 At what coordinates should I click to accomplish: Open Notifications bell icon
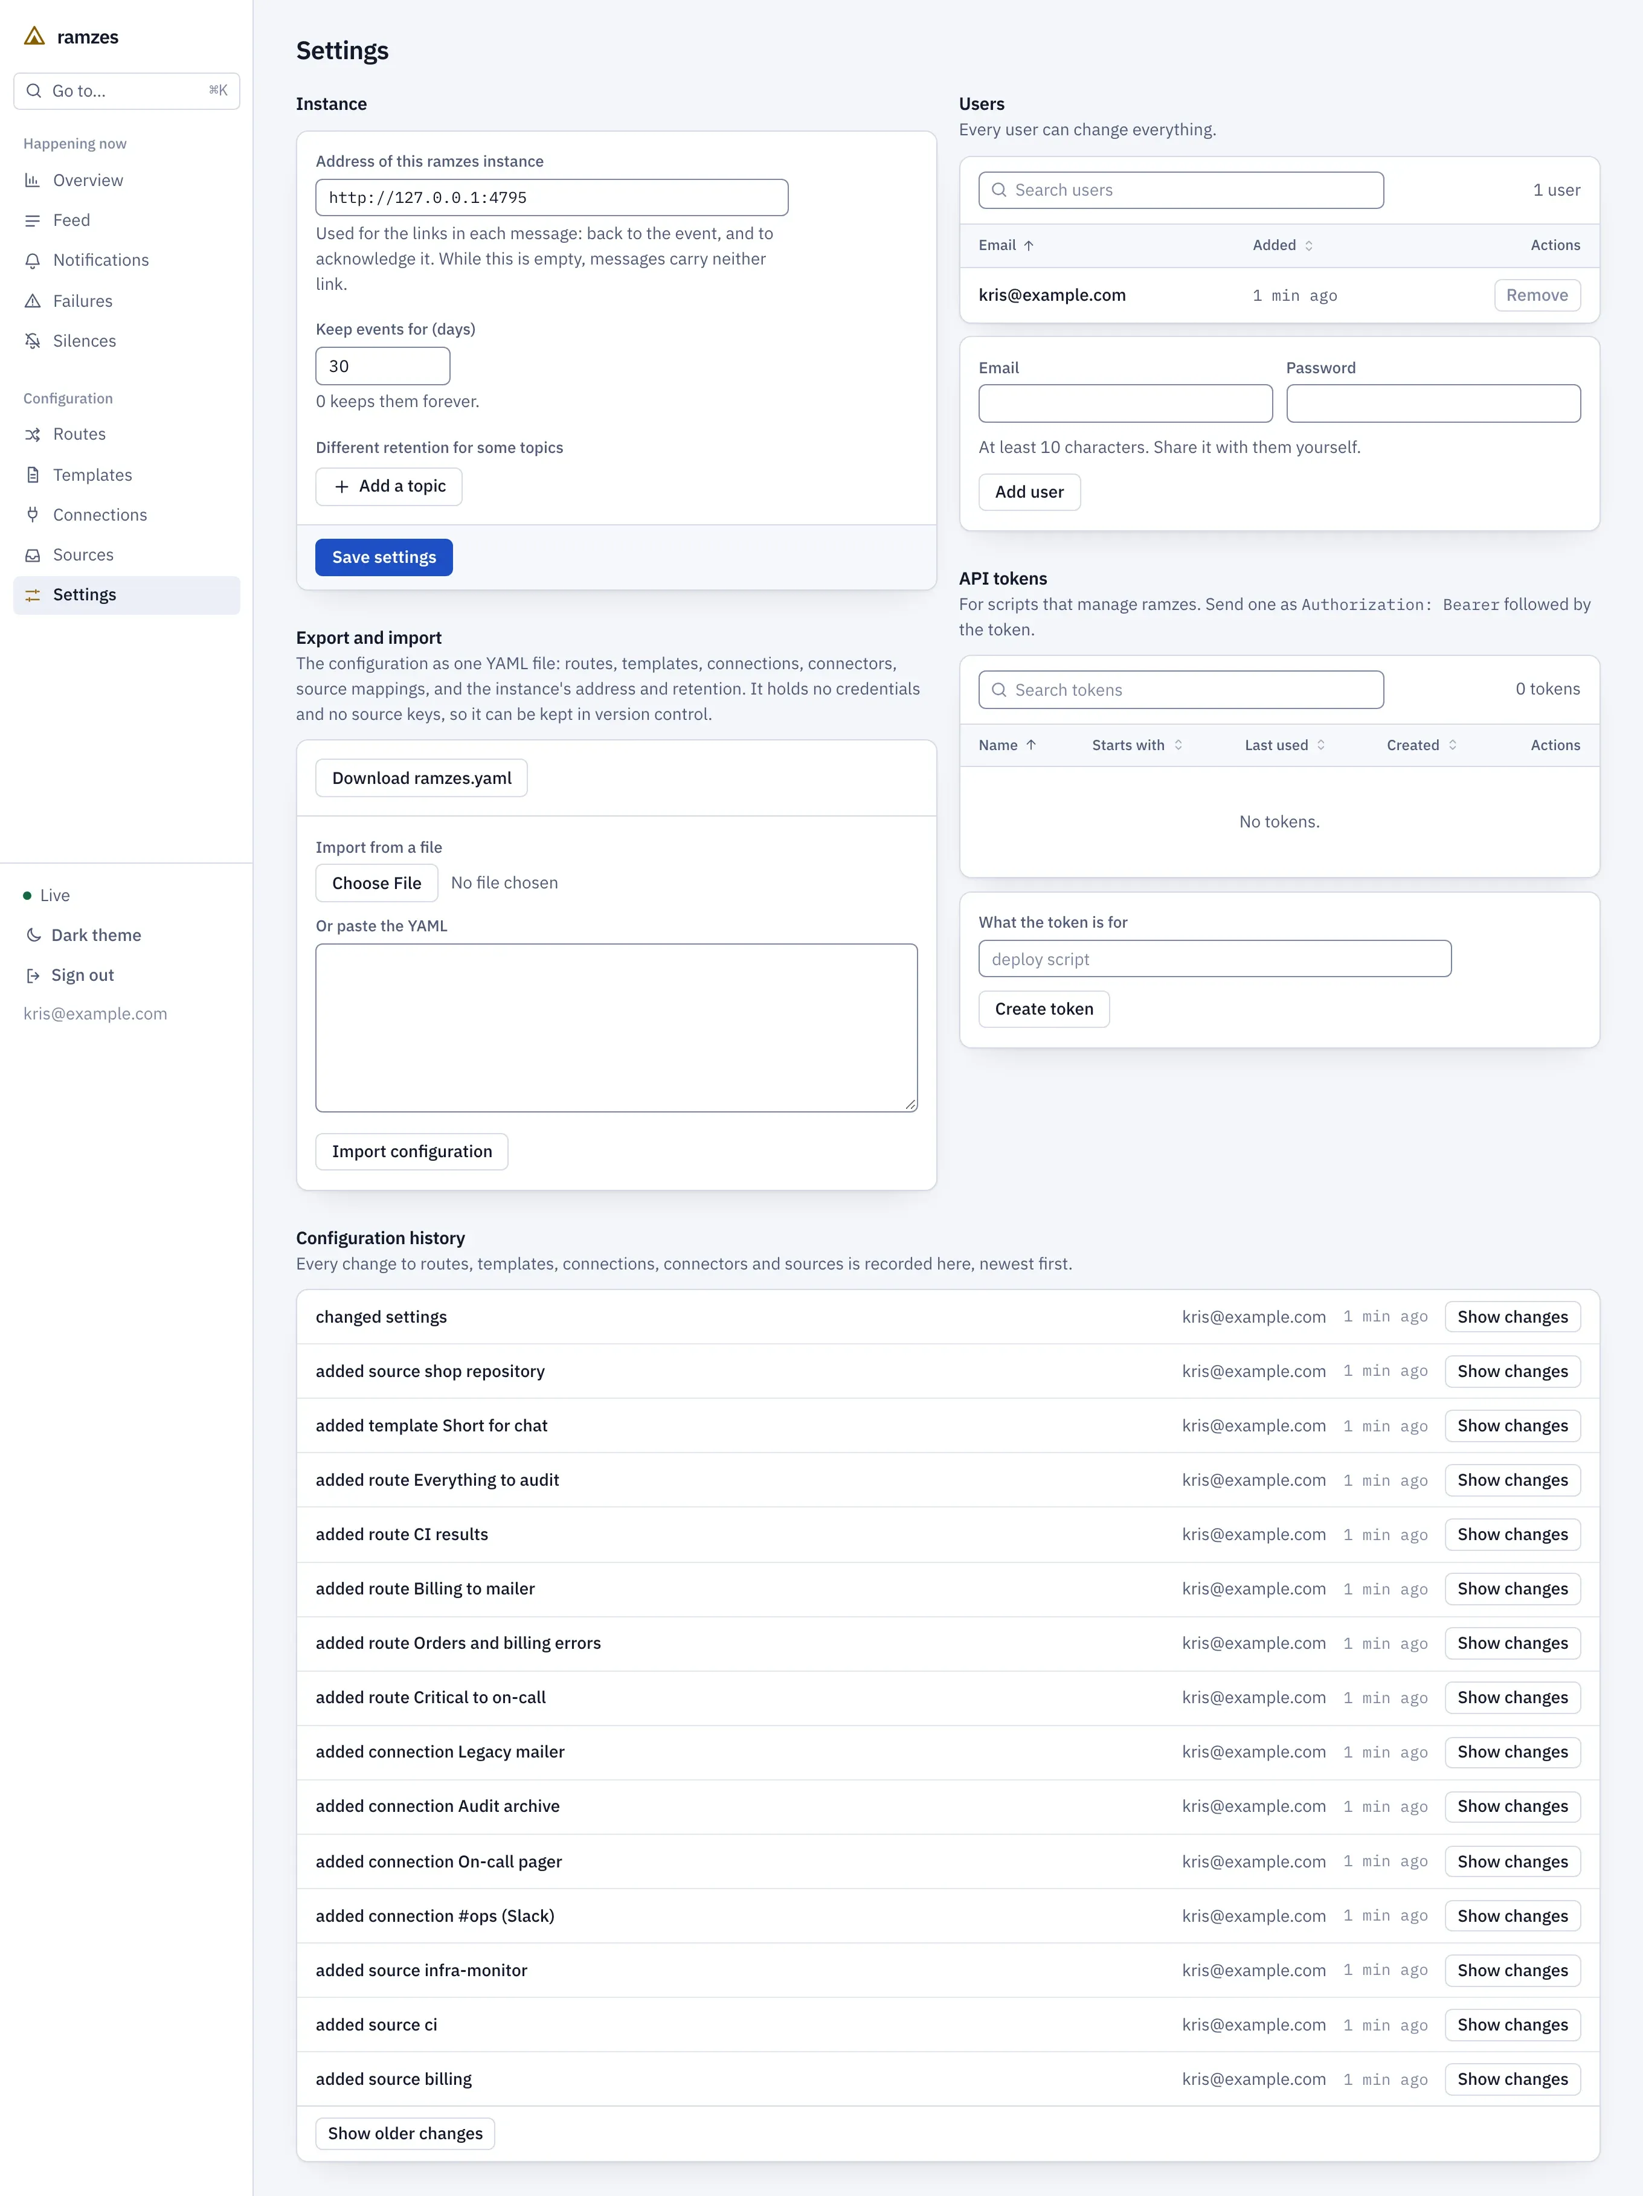pos(33,260)
